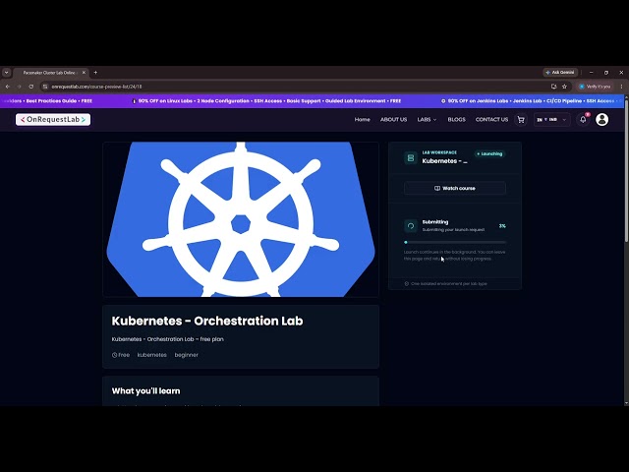Click the Verify it's you profile button
629x472 pixels.
tap(596, 87)
